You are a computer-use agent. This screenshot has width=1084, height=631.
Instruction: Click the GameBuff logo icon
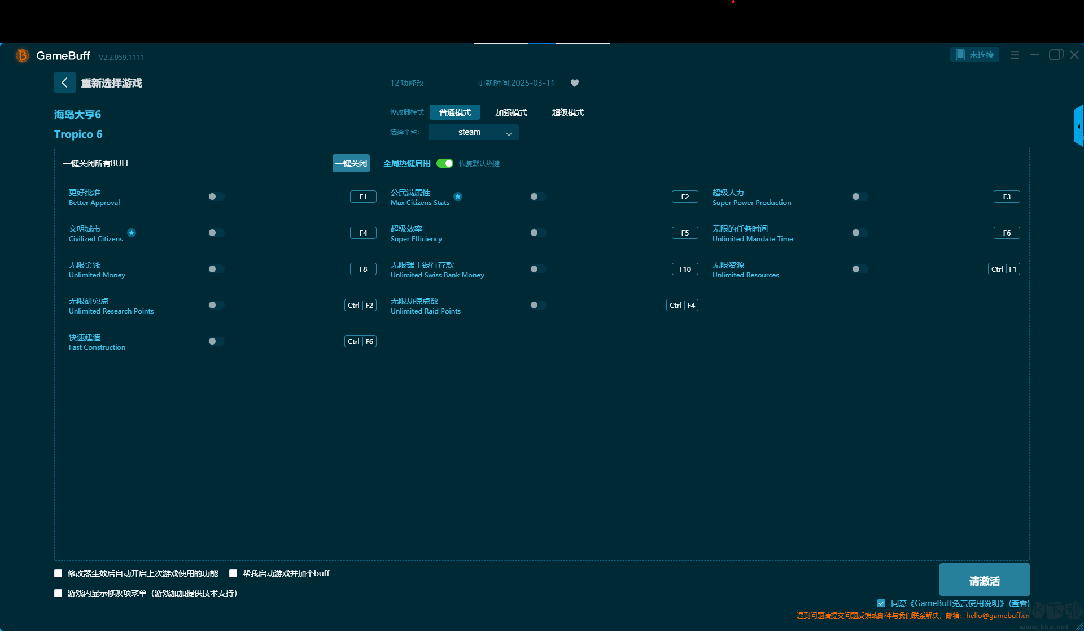pos(23,55)
